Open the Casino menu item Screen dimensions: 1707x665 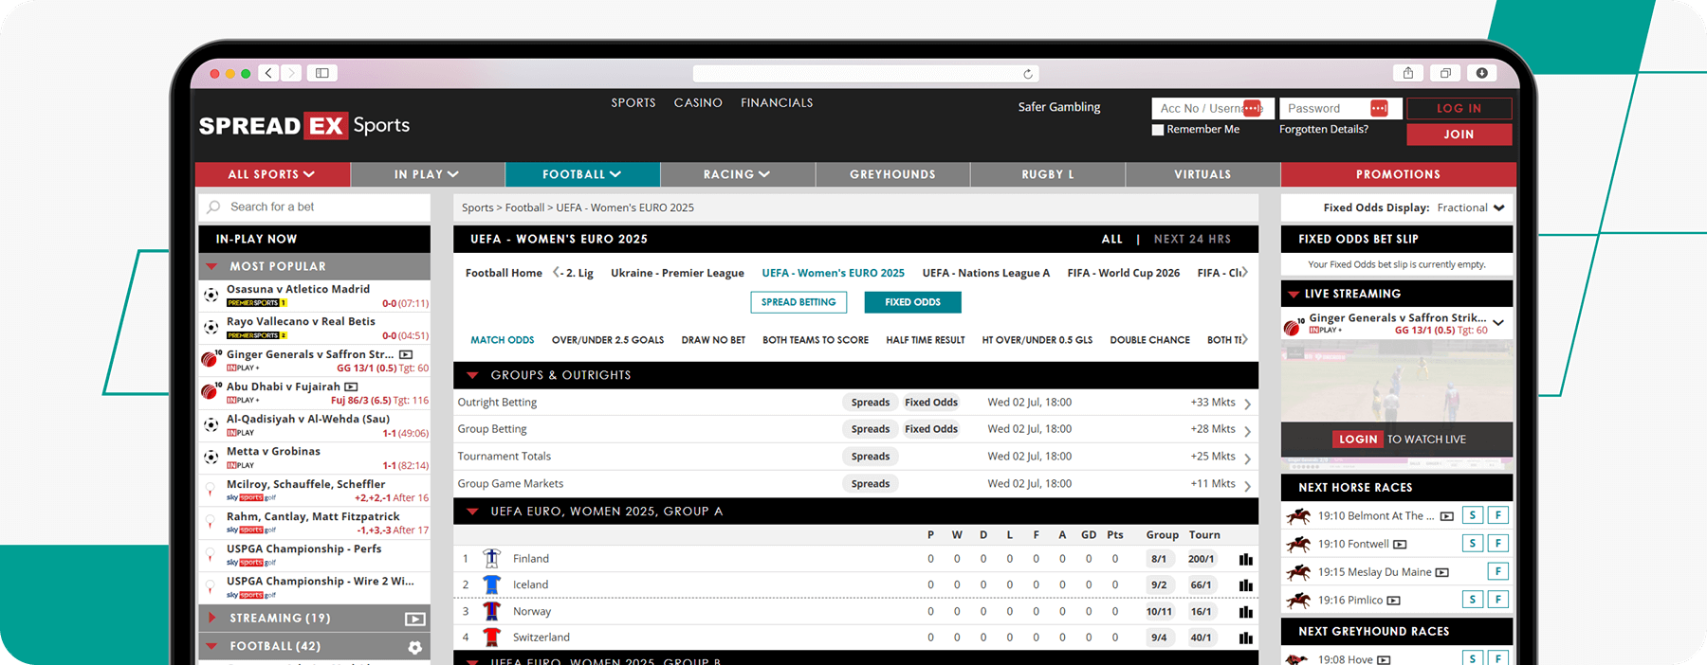click(x=698, y=102)
